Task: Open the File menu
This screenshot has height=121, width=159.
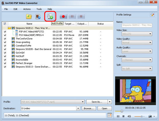Action: 6,9
